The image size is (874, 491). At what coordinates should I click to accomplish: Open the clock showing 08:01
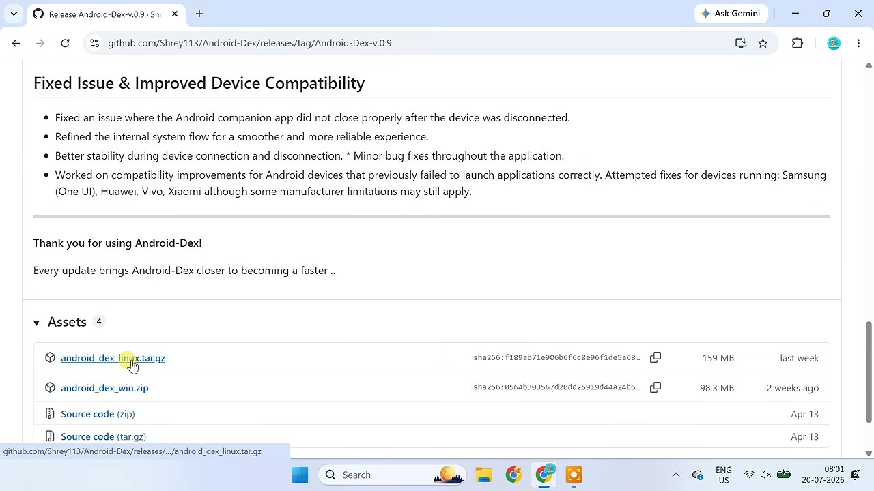point(823,475)
